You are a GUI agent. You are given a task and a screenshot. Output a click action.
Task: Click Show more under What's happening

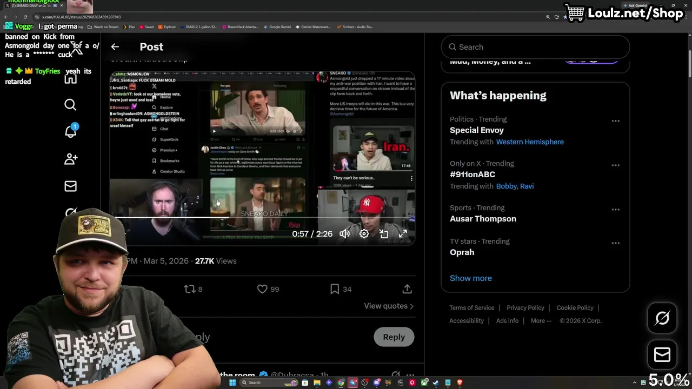tap(471, 278)
